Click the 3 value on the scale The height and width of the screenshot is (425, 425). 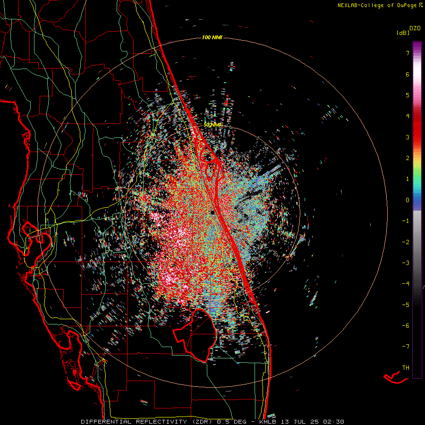pyautogui.click(x=408, y=137)
